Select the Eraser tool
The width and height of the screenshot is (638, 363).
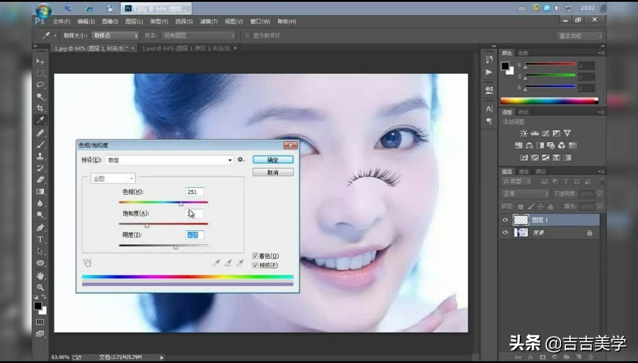(x=40, y=180)
